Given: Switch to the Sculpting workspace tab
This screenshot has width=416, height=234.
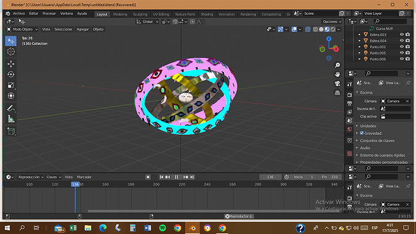Looking at the screenshot, I should [x=140, y=14].
